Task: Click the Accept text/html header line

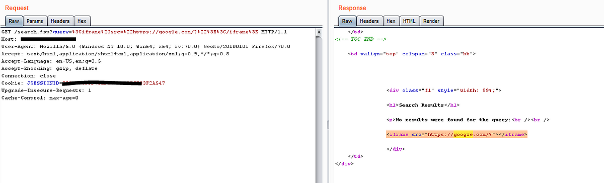Action: [x=116, y=53]
